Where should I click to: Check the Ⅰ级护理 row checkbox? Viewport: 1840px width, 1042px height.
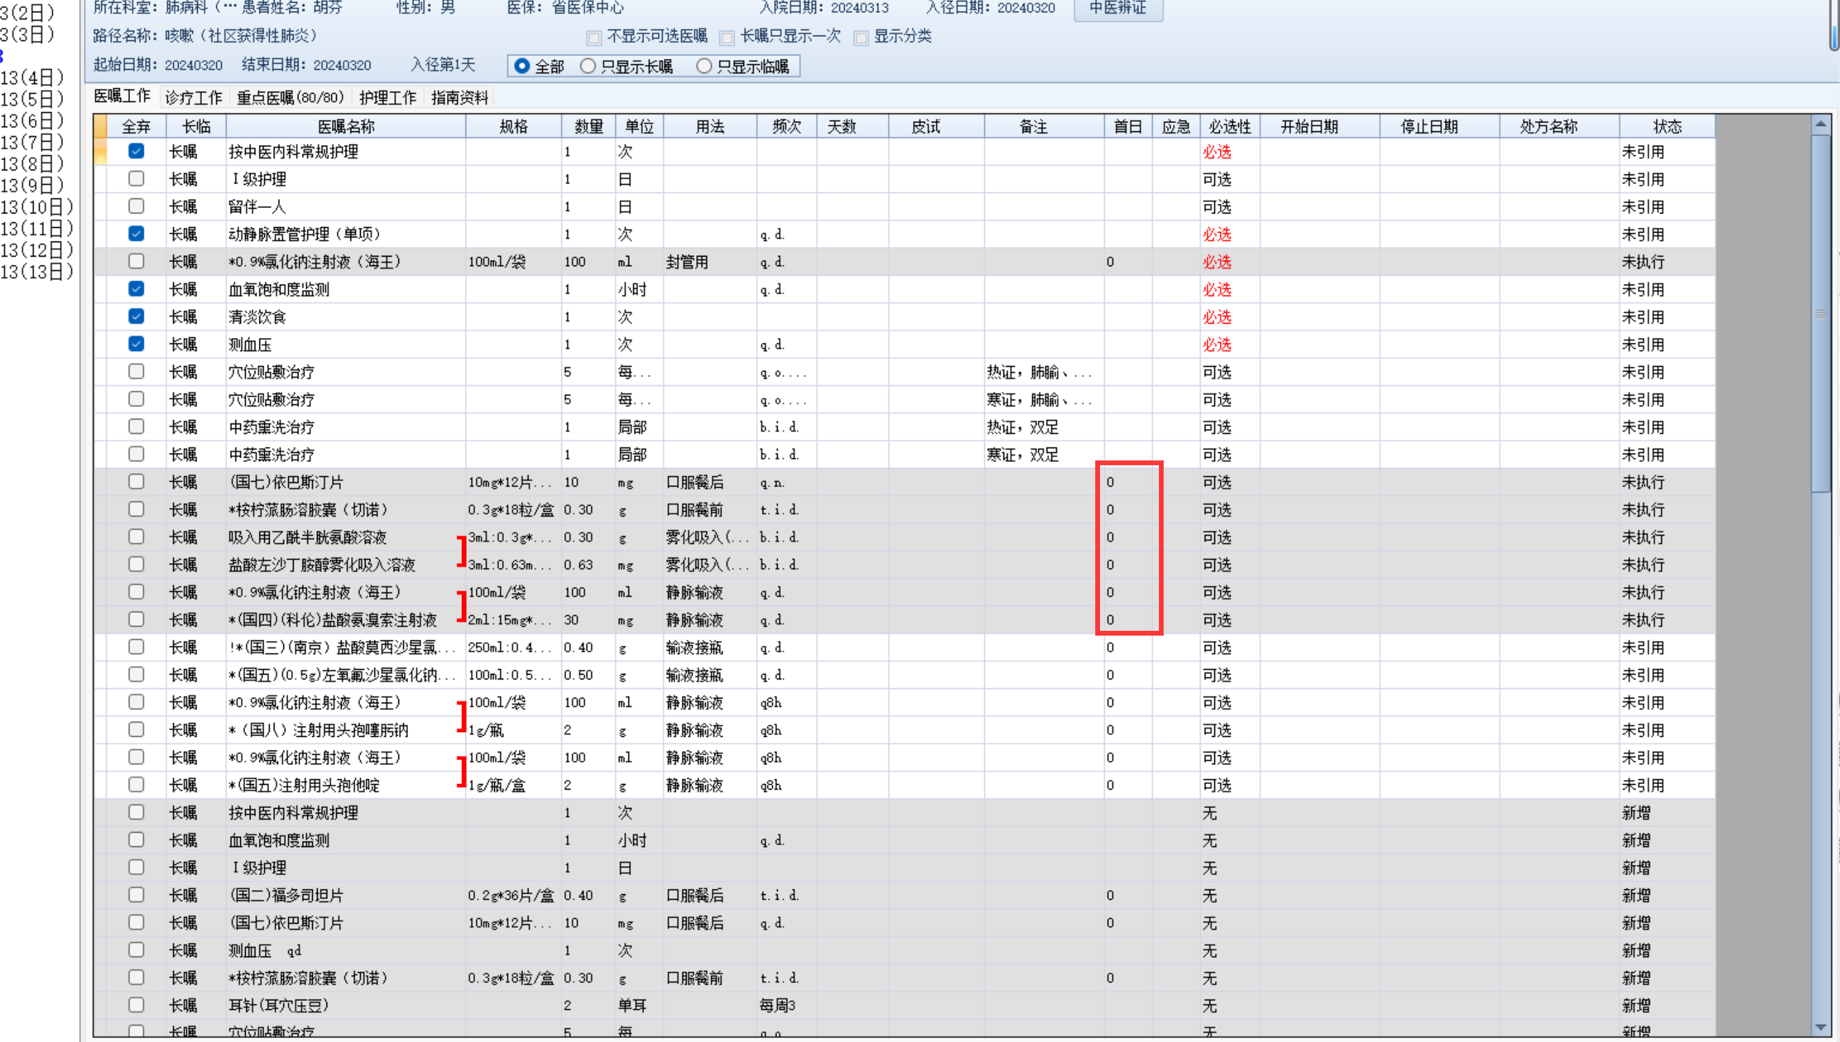[136, 179]
